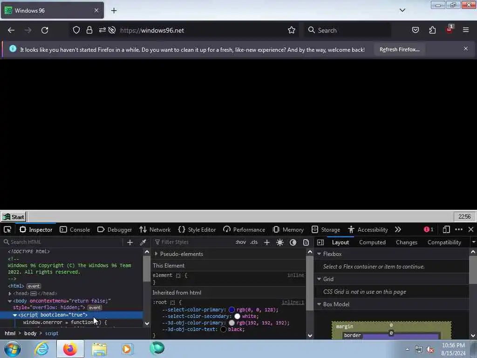477x358 pixels.
Task: Toggle the .cls class panel
Action: (x=254, y=242)
